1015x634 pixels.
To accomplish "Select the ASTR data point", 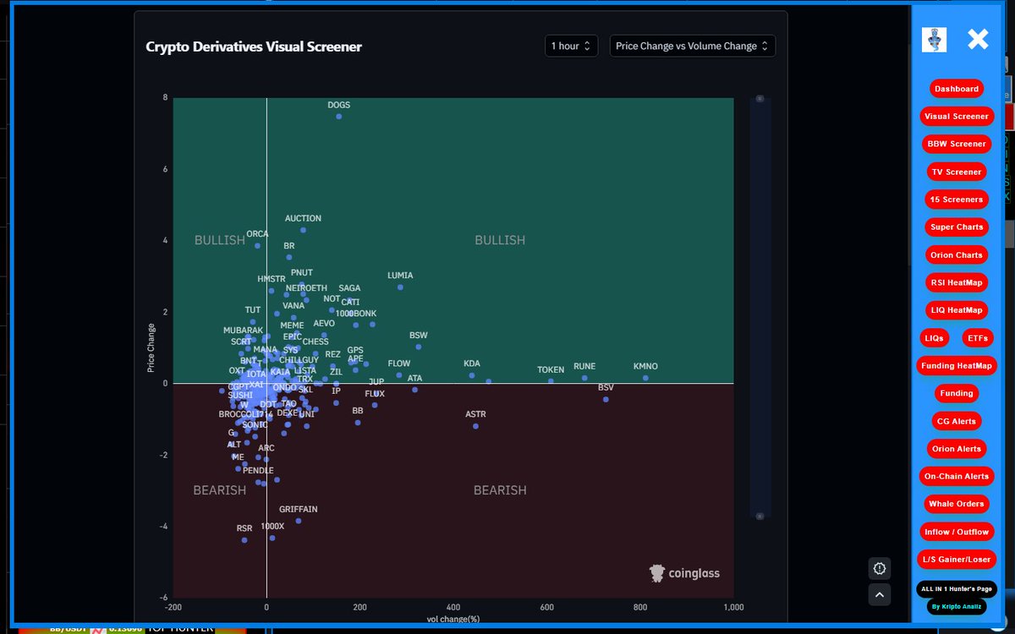I will [x=475, y=426].
